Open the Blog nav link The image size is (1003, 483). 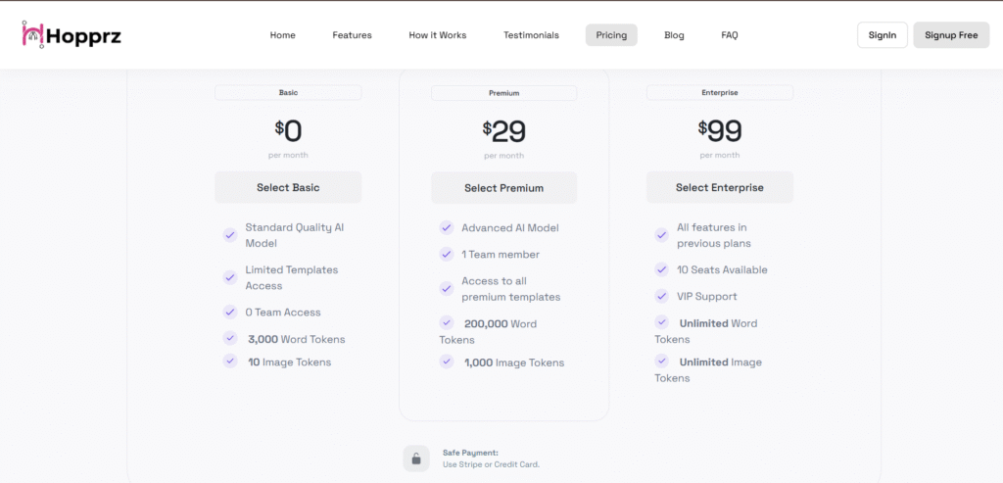(674, 35)
